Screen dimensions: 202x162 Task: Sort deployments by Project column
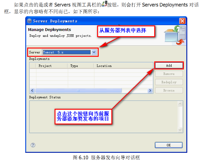pos(51,66)
